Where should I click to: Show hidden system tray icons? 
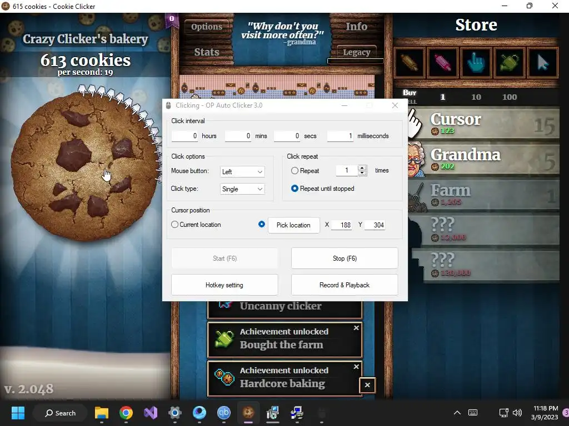457,413
